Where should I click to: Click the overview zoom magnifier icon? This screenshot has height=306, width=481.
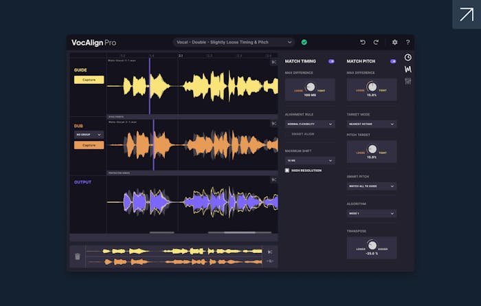(x=270, y=261)
